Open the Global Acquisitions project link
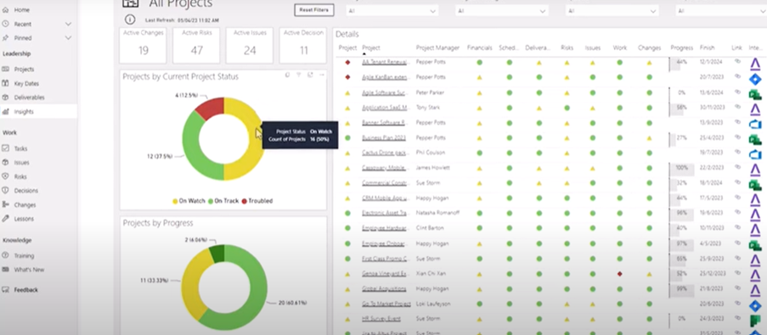Image resolution: width=767 pixels, height=335 pixels. pos(385,288)
